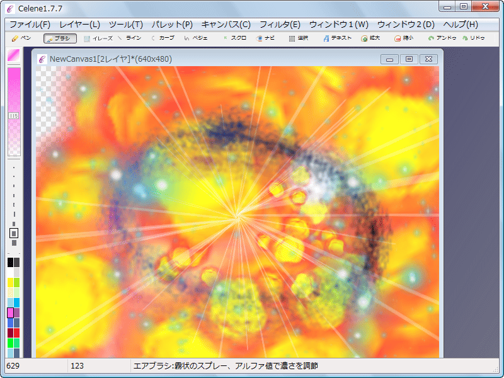
Task: Pick the royal blue color swatch
Action: [10, 323]
